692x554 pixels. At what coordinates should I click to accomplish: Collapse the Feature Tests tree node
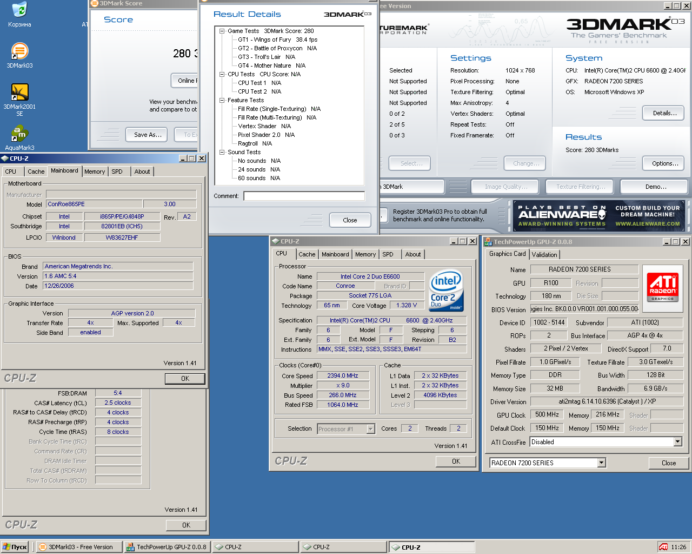[x=222, y=100]
